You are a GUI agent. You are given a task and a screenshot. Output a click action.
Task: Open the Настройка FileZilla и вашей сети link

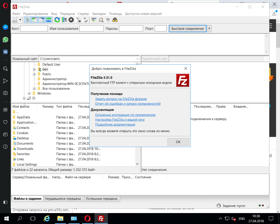coord(120,120)
